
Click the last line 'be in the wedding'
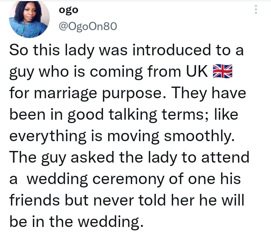pos(76,222)
